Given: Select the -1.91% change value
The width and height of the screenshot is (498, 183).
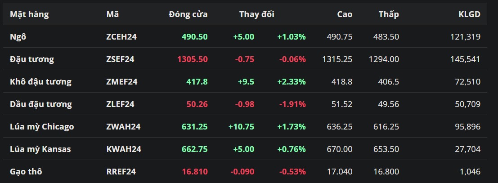Looking at the screenshot, I should (292, 104).
